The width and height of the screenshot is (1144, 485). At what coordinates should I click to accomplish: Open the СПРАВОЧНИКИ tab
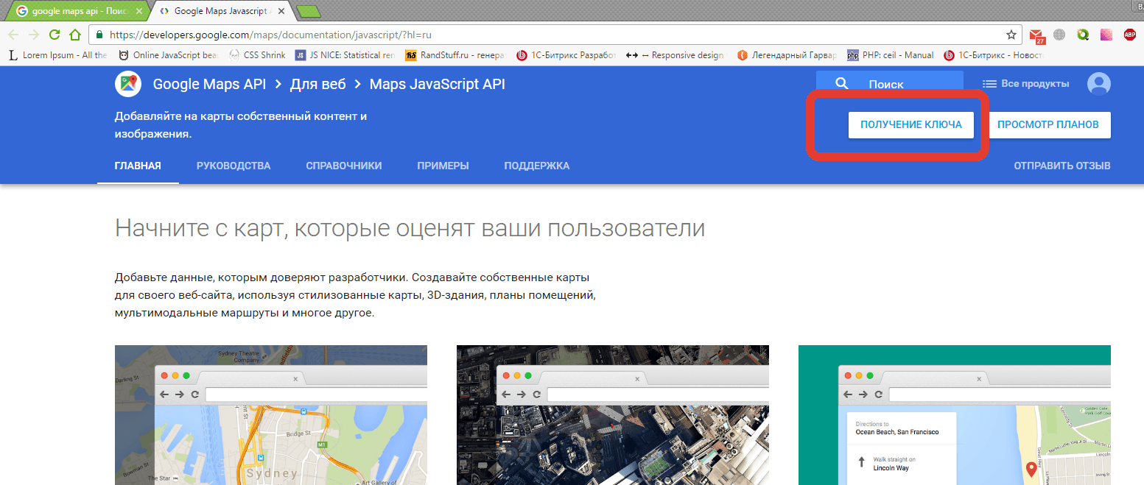[344, 166]
